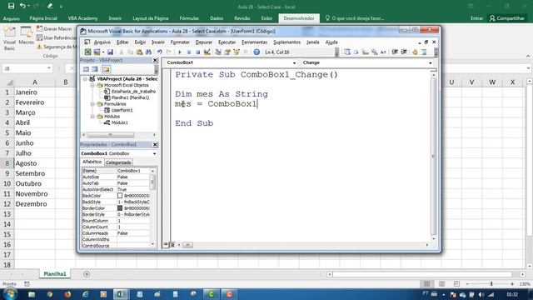Image resolution: width=533 pixels, height=300 pixels.
Task: Click Entrar sign-in link in Excel
Action: [x=476, y=18]
